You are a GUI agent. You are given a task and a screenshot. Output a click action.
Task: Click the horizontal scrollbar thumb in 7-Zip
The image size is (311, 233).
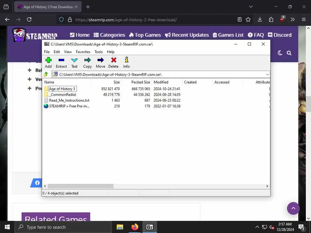80,186
